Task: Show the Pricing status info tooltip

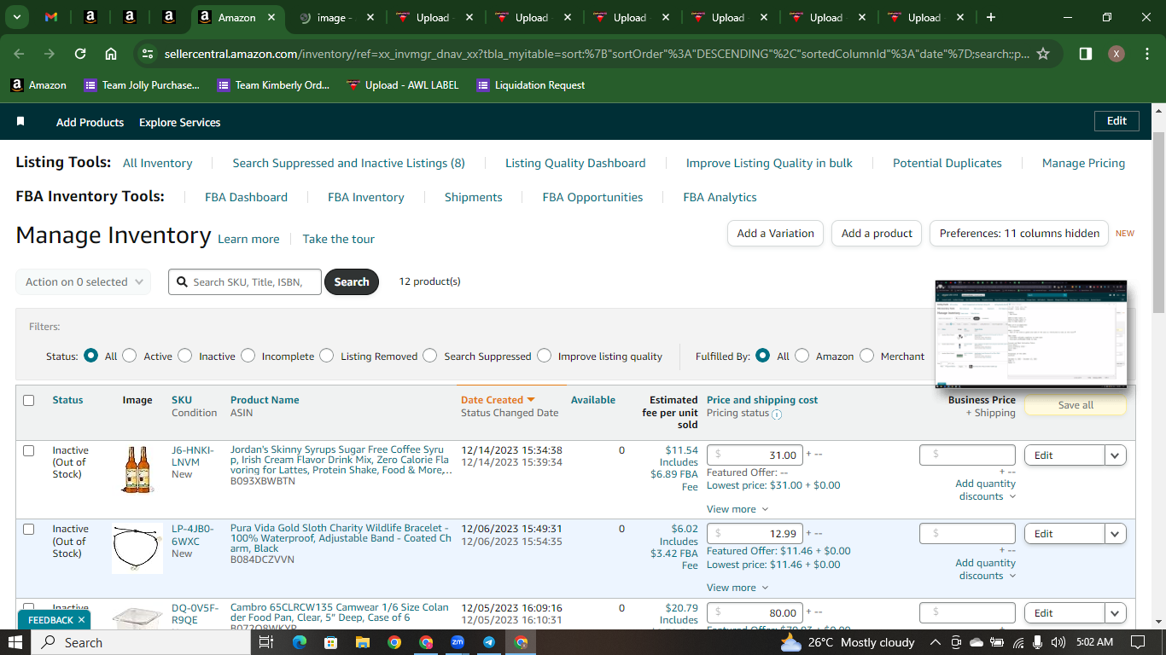Action: 777,414
